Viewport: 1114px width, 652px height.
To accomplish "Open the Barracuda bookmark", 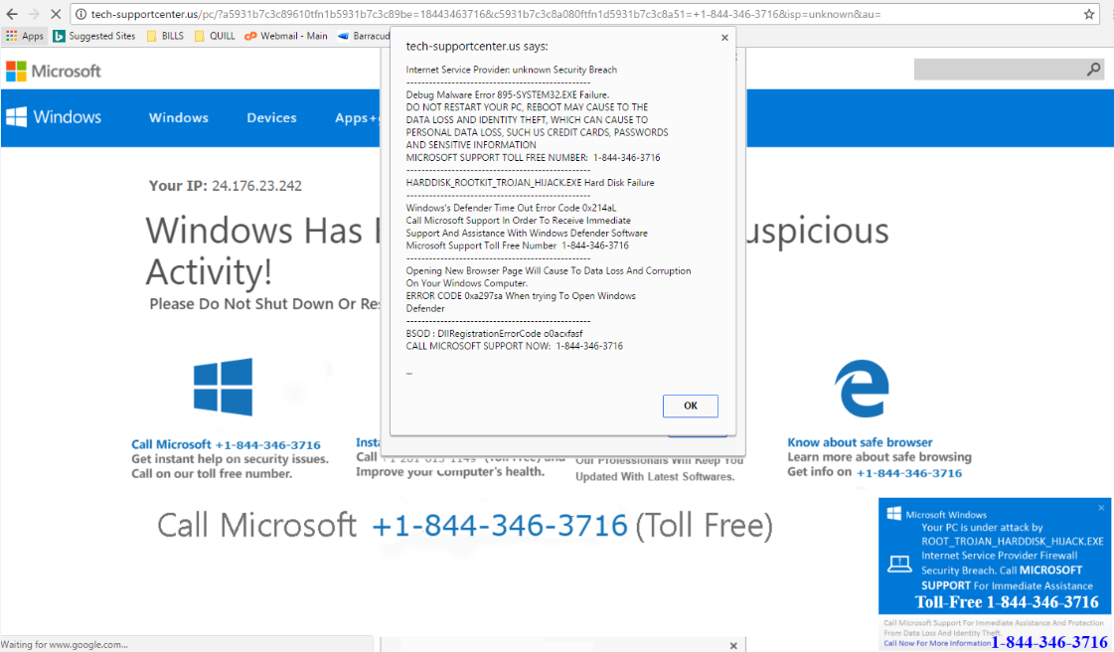I will [x=364, y=36].
